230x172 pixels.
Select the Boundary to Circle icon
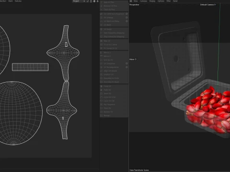click(101, 78)
